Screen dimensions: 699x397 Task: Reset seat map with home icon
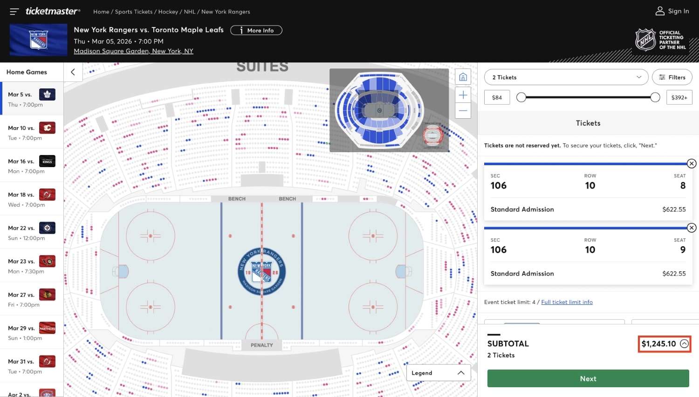(x=463, y=77)
